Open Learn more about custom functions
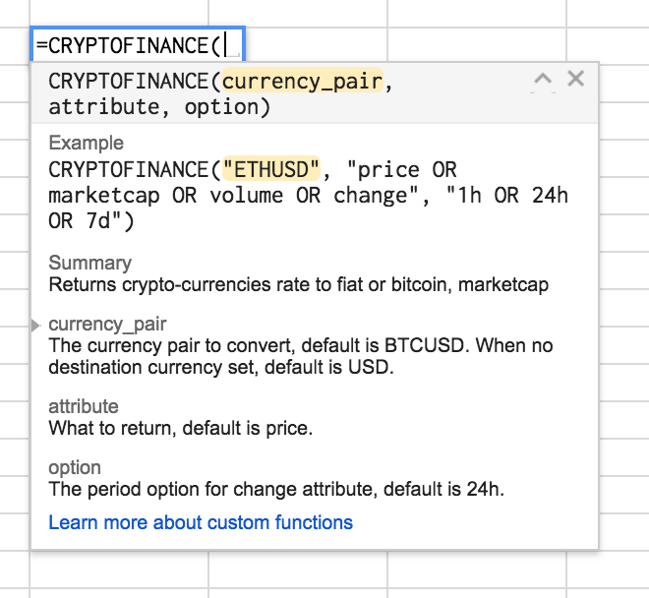 click(x=201, y=522)
